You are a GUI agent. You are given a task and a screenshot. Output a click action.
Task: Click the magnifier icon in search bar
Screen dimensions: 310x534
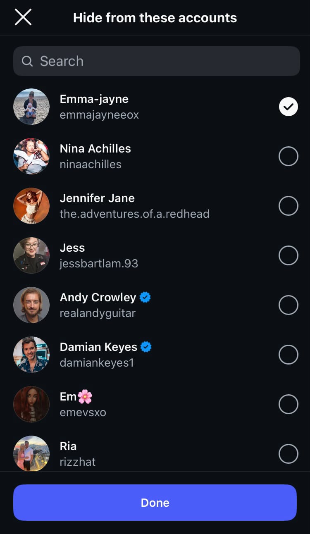tap(27, 61)
